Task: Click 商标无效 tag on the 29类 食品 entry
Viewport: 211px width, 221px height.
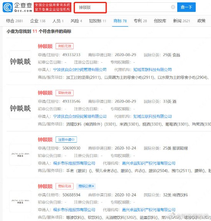Action: [x=64, y=46]
